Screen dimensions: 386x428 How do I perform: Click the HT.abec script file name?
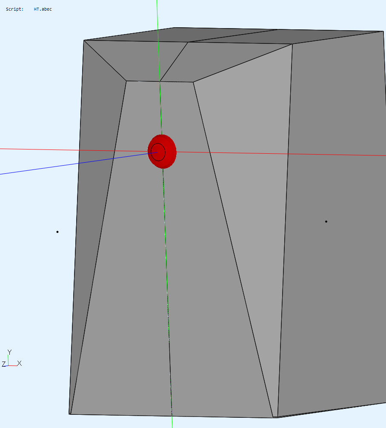[43, 9]
